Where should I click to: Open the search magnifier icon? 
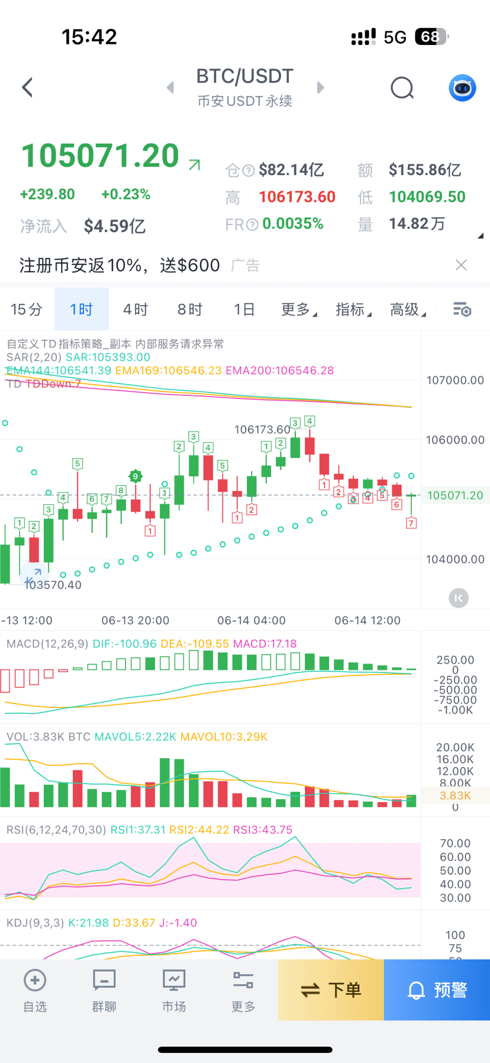tap(402, 88)
